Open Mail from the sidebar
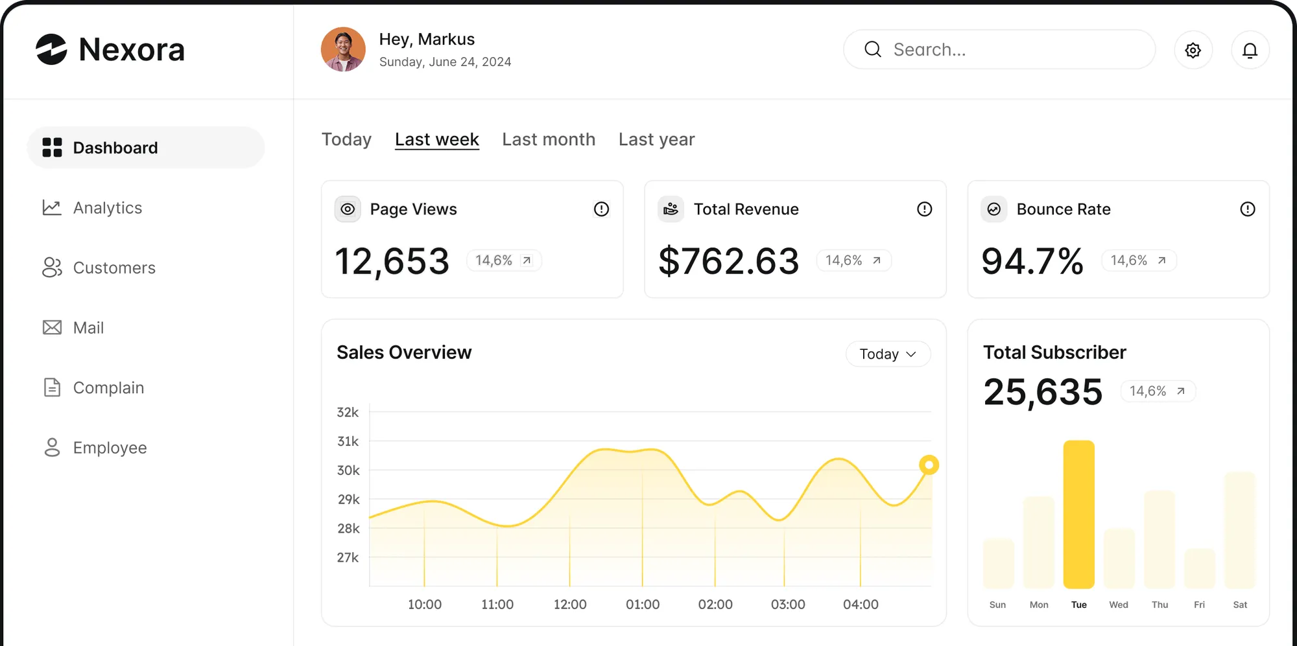This screenshot has height=646, width=1297. pyautogui.click(x=88, y=328)
